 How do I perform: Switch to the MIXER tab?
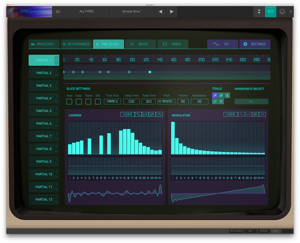pyautogui.click(x=140, y=44)
